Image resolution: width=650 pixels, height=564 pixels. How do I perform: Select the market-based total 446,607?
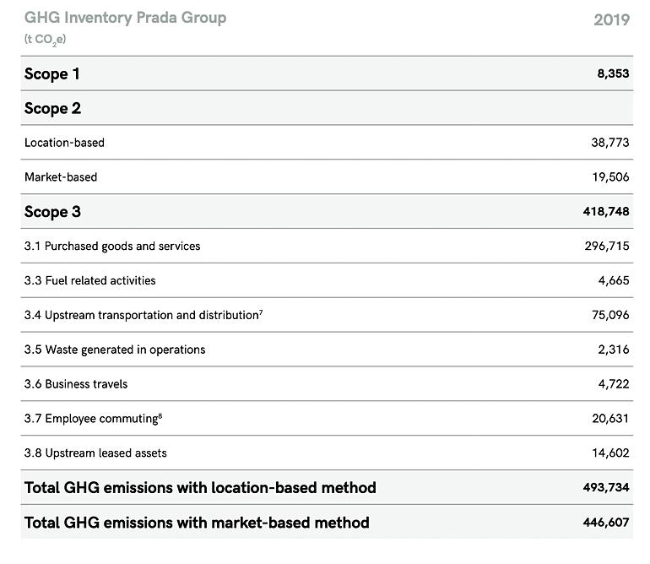click(606, 523)
